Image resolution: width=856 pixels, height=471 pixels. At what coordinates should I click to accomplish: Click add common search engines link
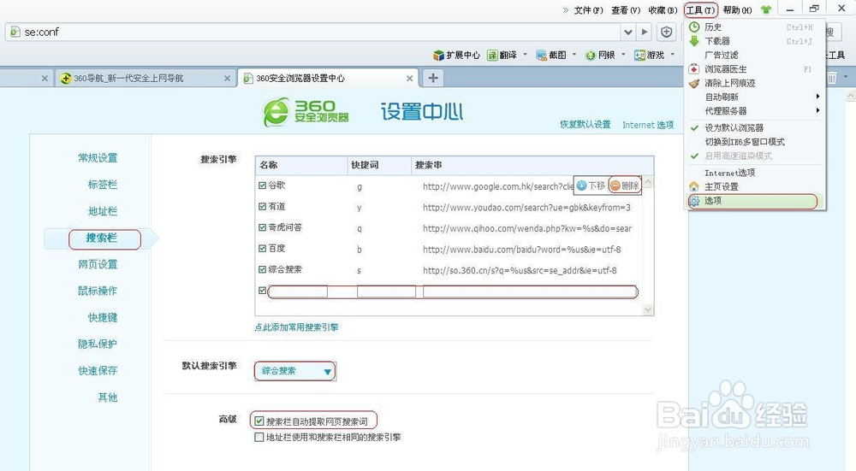[x=296, y=327]
